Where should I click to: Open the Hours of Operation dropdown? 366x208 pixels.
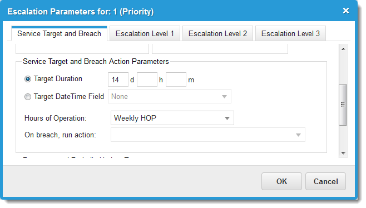[172, 118]
